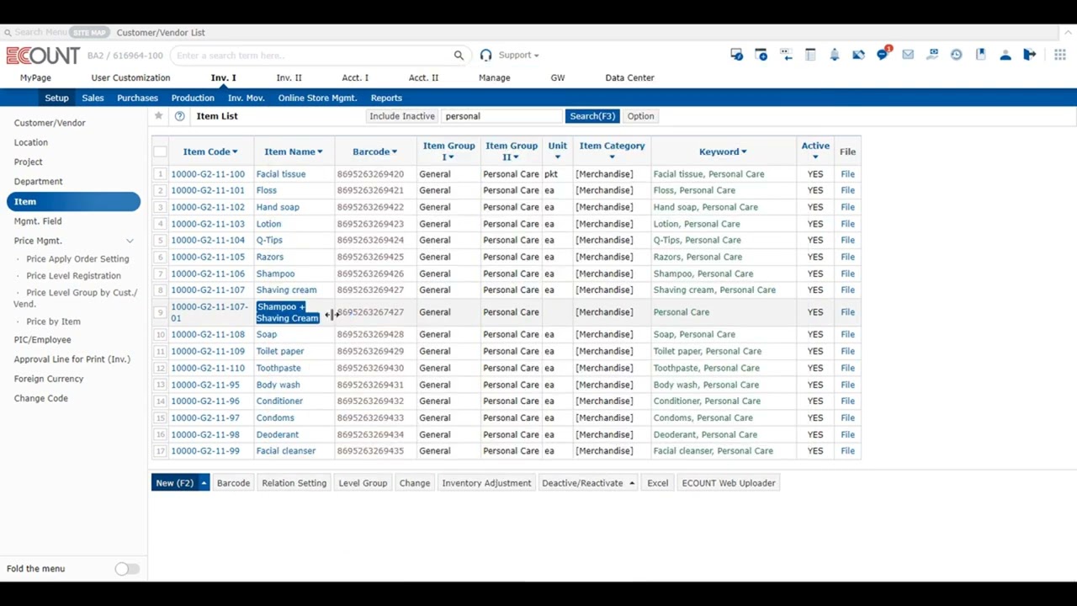
Task: Click the Search Menu field at top left
Action: pos(34,32)
